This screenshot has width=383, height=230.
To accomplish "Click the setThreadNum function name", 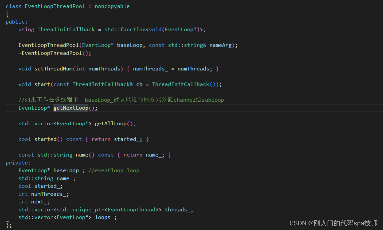I will (53, 69).
